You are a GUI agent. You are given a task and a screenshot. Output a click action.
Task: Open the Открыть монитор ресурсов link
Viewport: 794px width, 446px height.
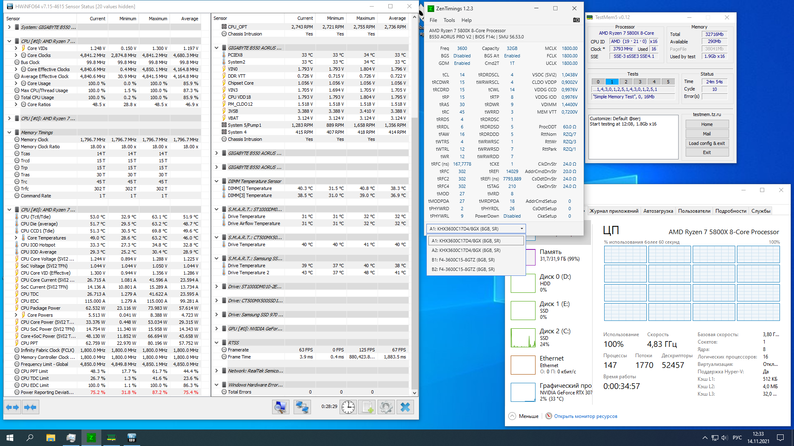pos(586,416)
